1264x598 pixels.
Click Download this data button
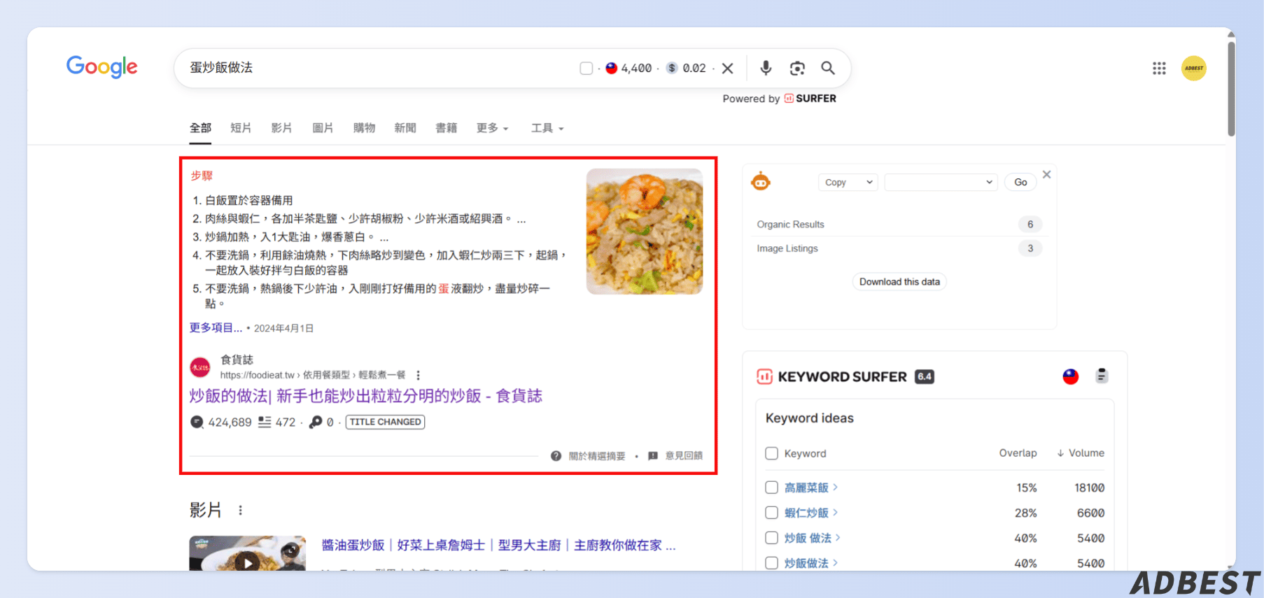(x=899, y=282)
